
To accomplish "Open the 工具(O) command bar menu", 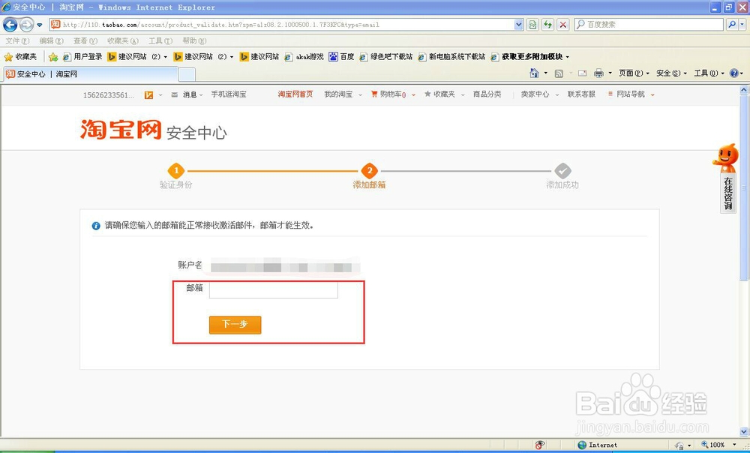I will [x=709, y=73].
